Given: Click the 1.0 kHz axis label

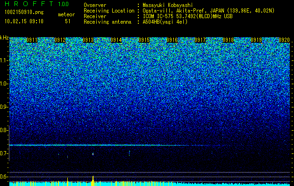Looking at the screenshot, I should point(4,84).
